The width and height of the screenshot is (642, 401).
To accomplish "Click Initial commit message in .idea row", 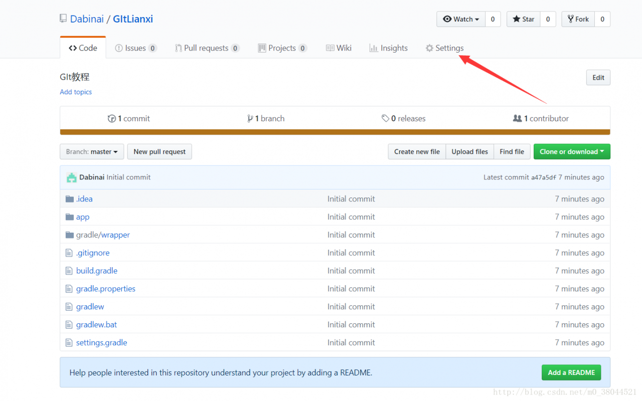I will click(x=351, y=199).
